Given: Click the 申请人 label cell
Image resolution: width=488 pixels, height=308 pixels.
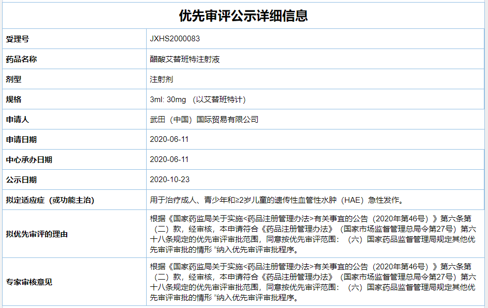Looking at the screenshot, I should [18, 120].
